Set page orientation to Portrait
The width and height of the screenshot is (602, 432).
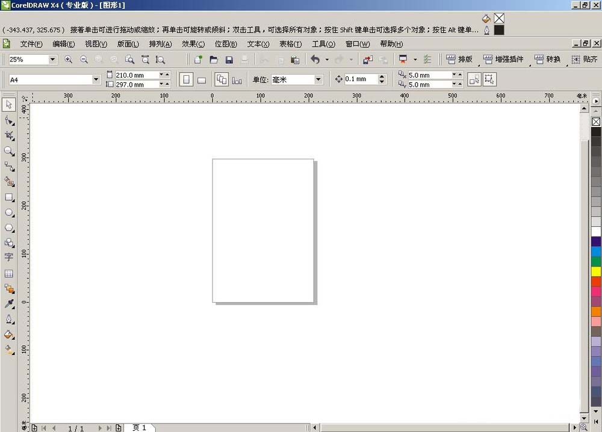click(186, 80)
